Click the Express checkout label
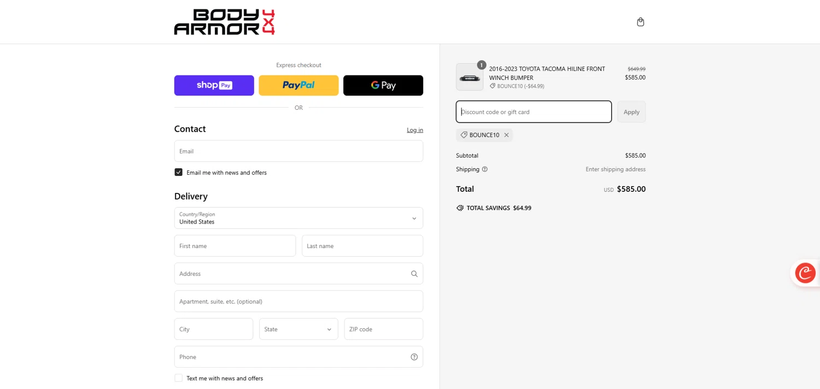The image size is (820, 389). pyautogui.click(x=298, y=65)
